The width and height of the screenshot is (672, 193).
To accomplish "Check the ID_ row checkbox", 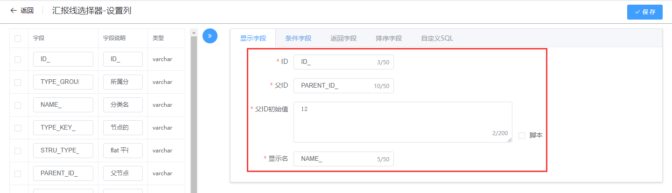I will coord(18,60).
